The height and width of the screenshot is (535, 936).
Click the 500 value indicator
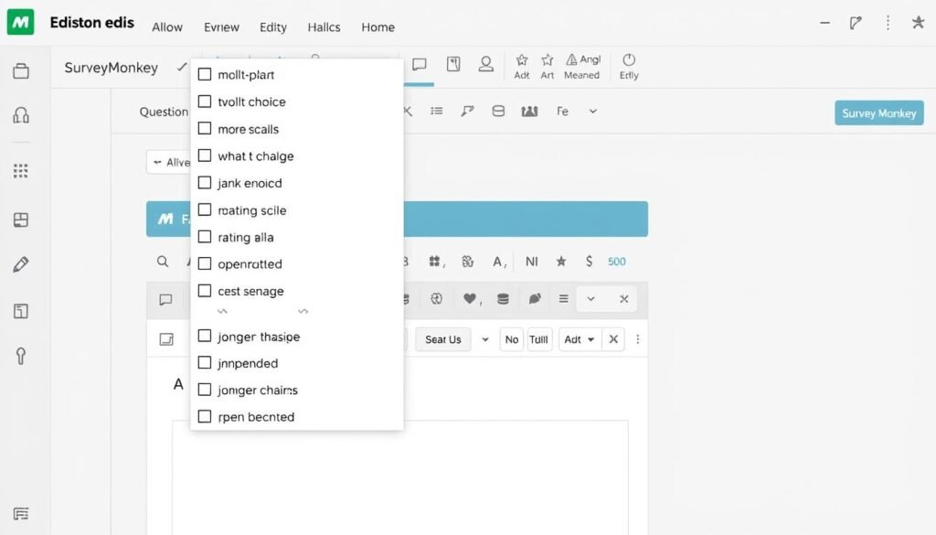click(616, 262)
